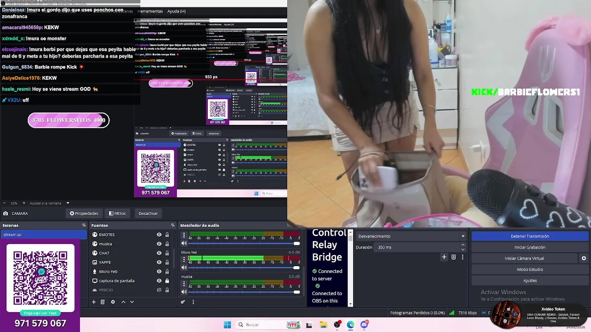591x332 pixels.
Task: Delete selected source with trash icon
Action: pyautogui.click(x=103, y=302)
